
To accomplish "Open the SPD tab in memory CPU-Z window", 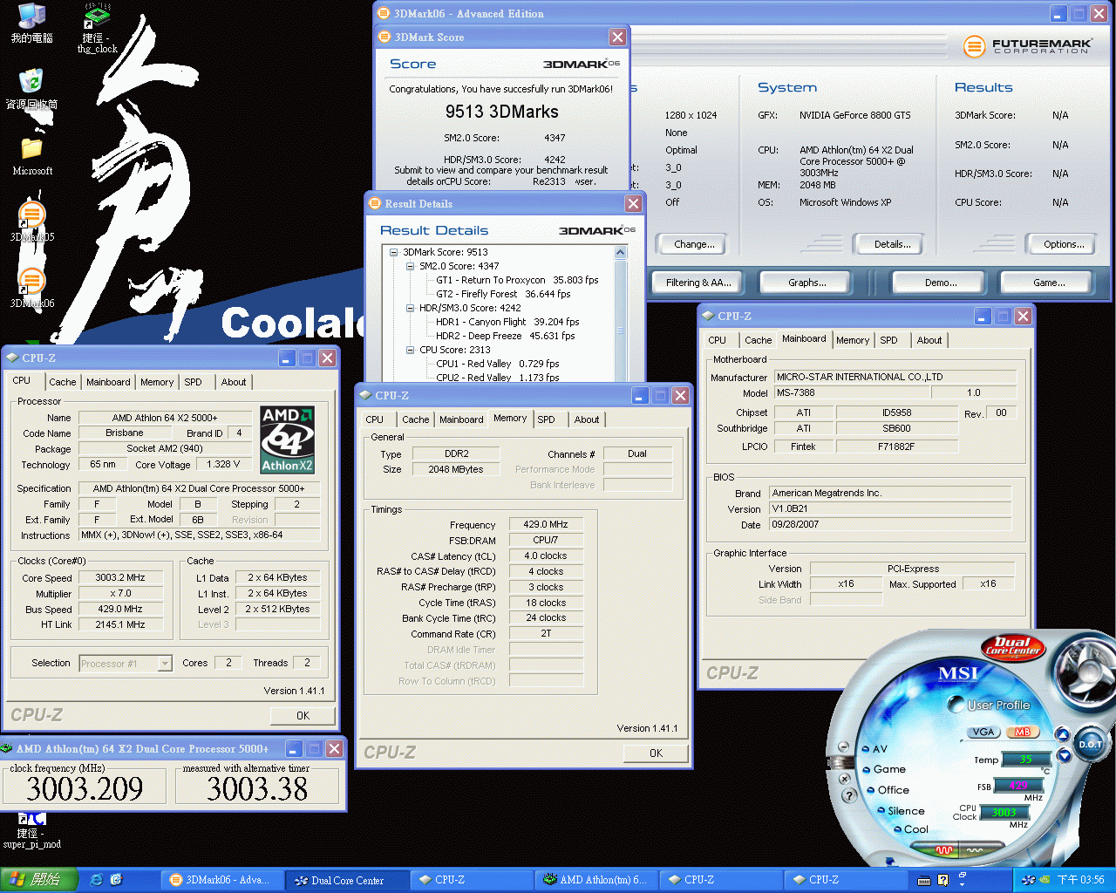I will [546, 419].
